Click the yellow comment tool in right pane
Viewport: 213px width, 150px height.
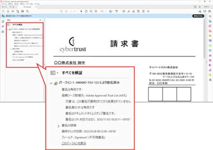point(210,36)
